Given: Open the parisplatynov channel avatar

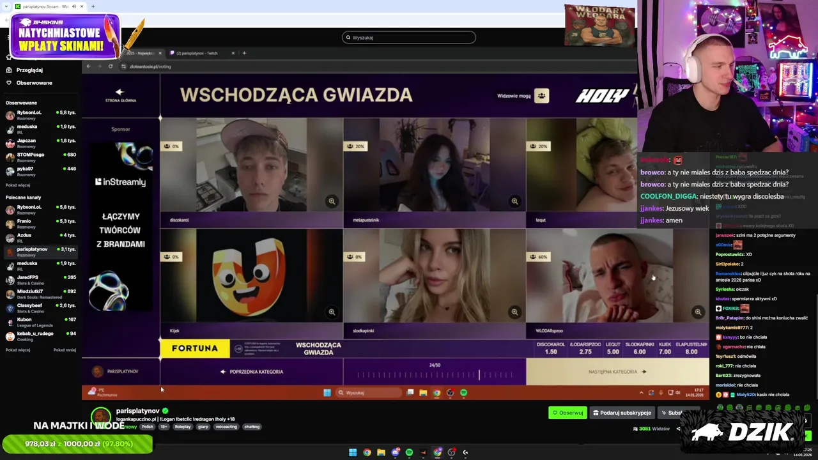Looking at the screenshot, I should click(100, 417).
